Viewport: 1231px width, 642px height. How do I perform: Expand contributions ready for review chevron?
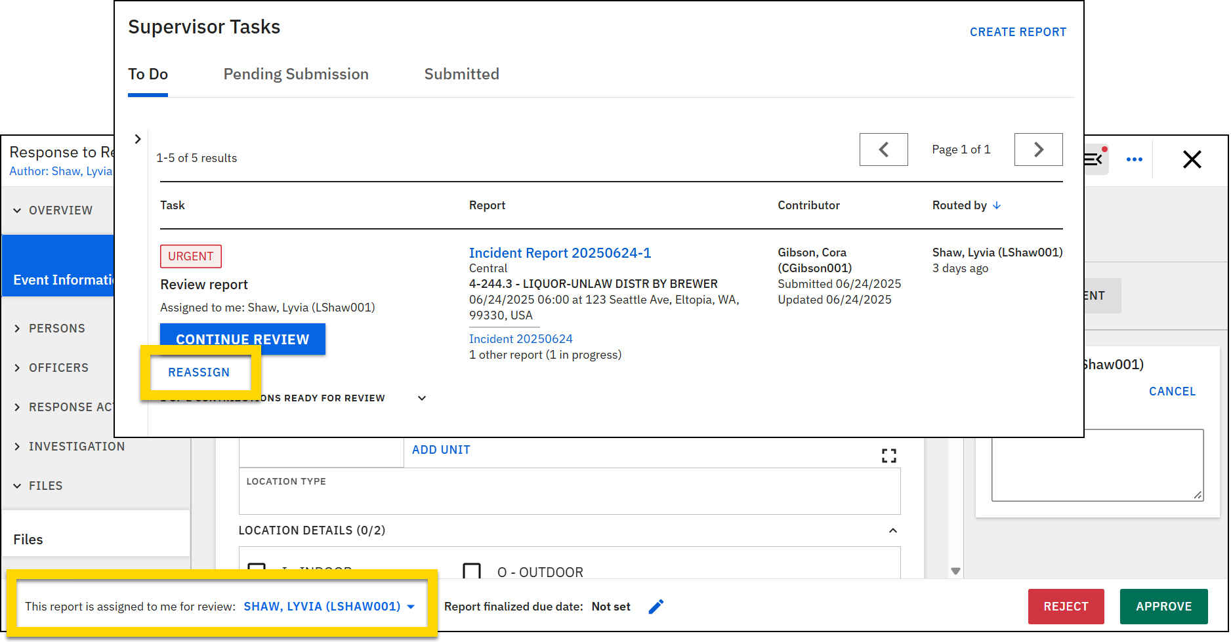tap(422, 398)
